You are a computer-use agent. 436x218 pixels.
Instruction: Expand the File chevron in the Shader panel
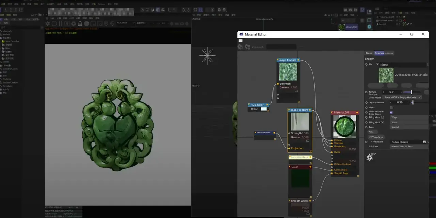tap(377, 64)
